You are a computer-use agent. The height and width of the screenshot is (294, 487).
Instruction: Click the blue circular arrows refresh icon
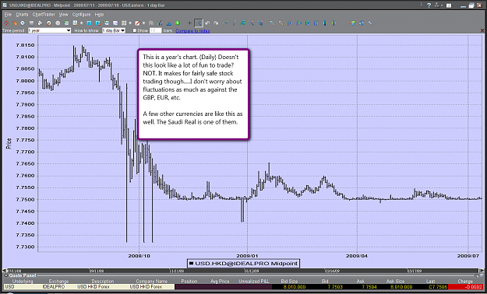coord(362,23)
